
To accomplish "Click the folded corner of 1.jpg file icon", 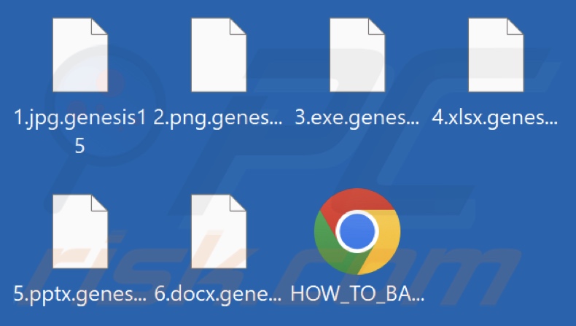I will tap(99, 27).
